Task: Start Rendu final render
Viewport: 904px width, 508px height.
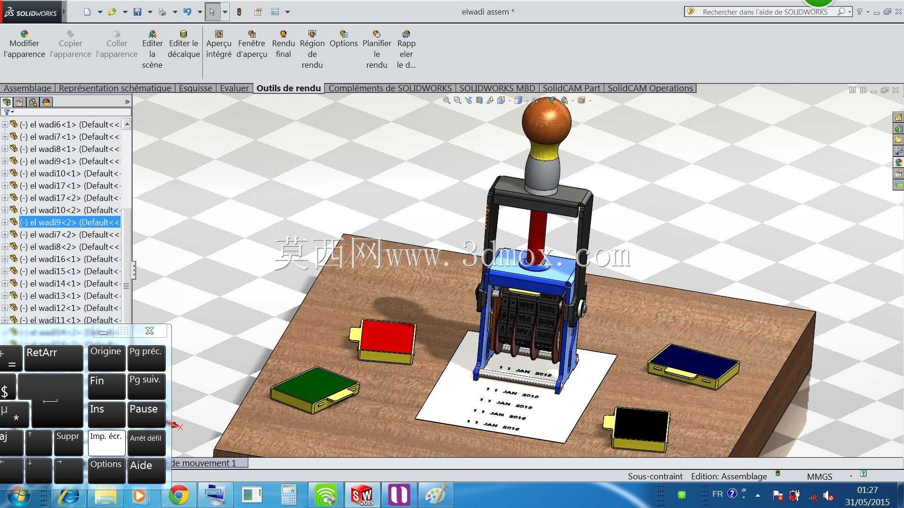Action: [283, 44]
